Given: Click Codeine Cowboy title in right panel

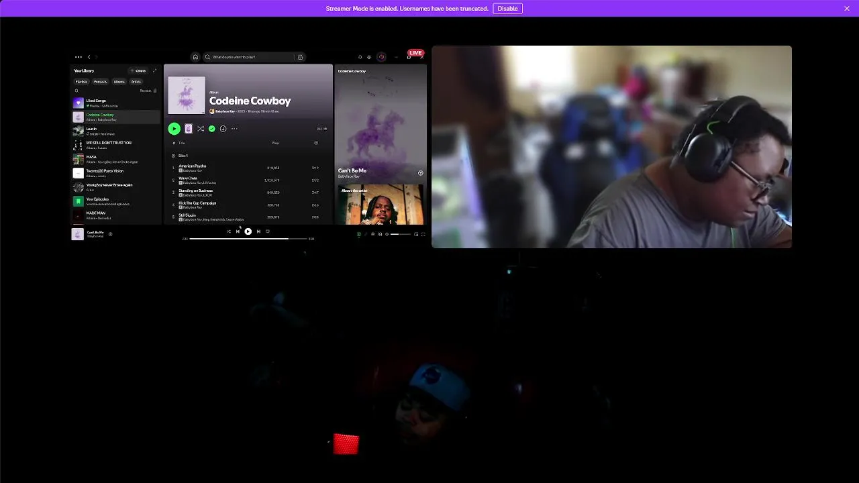Looking at the screenshot, I should pyautogui.click(x=352, y=71).
